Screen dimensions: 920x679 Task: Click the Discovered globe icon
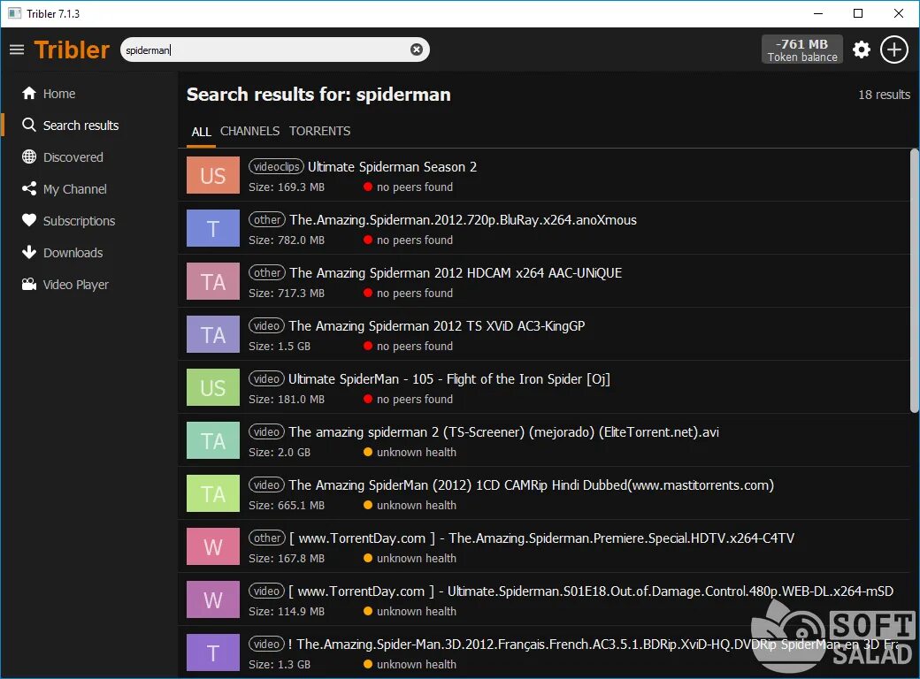click(x=28, y=156)
